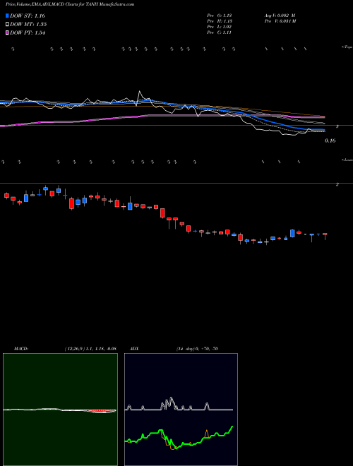
Task: Click the blue DOW ST legend swatch
Action: pyautogui.click(x=7, y=16)
